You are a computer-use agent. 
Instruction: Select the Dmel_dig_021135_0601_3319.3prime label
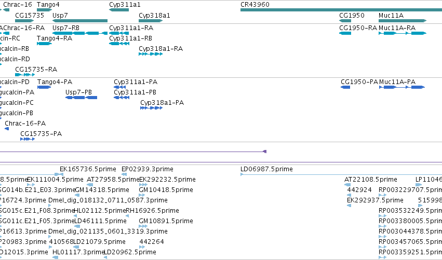point(108,231)
